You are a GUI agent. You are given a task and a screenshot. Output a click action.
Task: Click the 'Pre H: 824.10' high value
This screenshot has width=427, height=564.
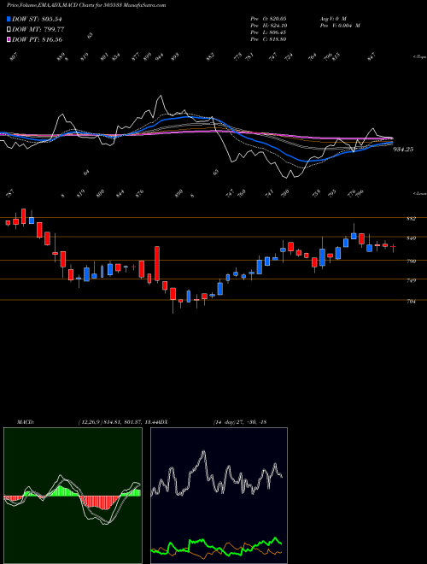click(268, 25)
